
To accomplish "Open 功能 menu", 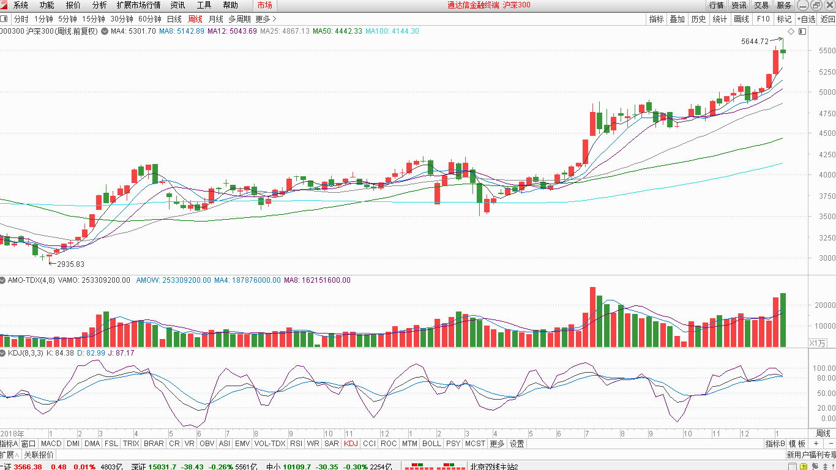I will 47,5.
